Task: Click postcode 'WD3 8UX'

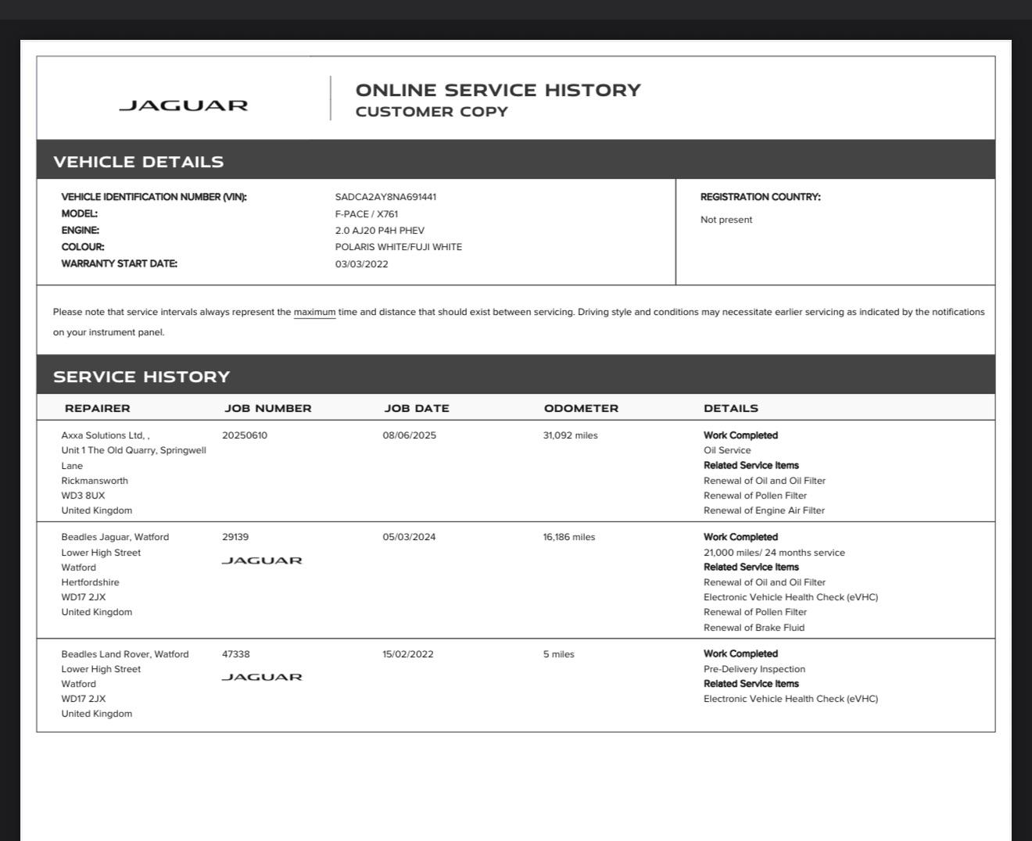Action: pos(83,496)
